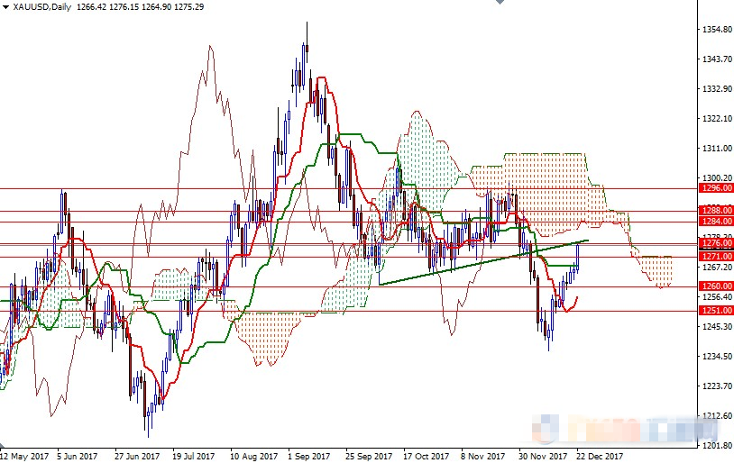Click the 1234.50 value on price axis
The width and height of the screenshot is (734, 463).
[x=716, y=357]
